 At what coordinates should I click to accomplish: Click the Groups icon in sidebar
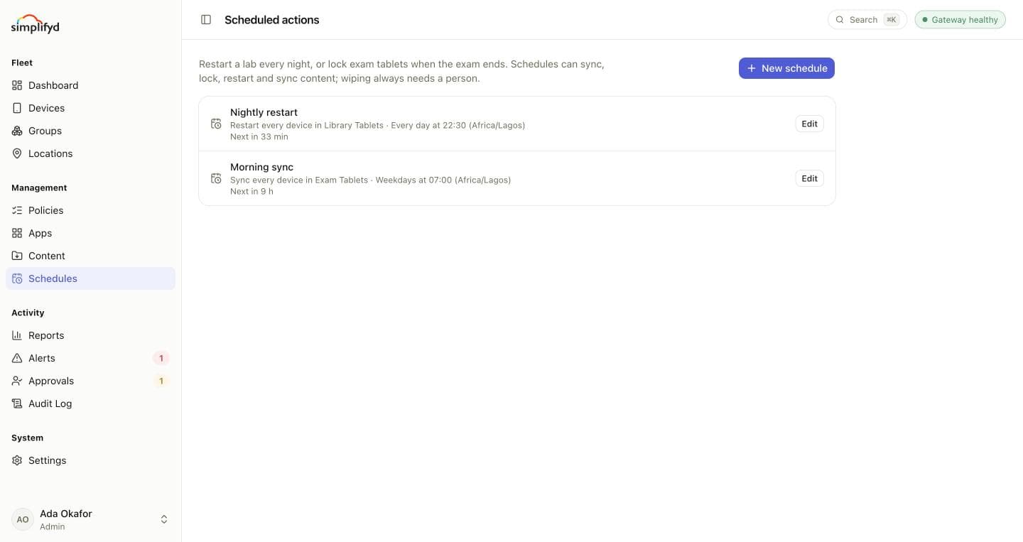tap(17, 131)
